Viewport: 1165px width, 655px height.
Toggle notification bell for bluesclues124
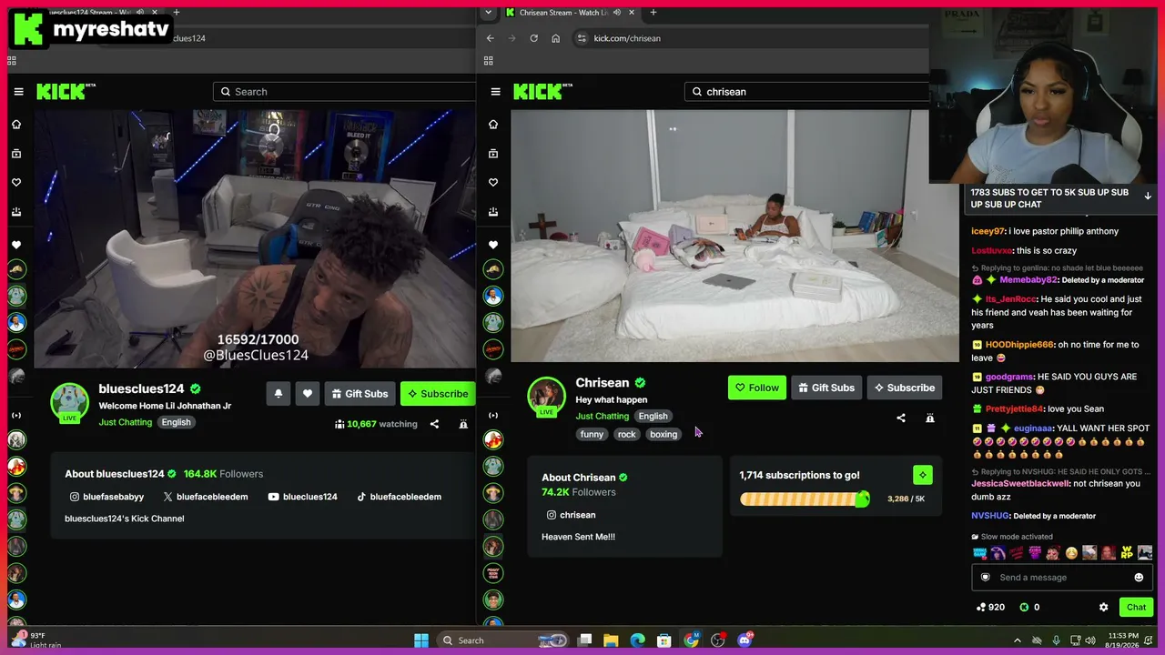click(279, 394)
